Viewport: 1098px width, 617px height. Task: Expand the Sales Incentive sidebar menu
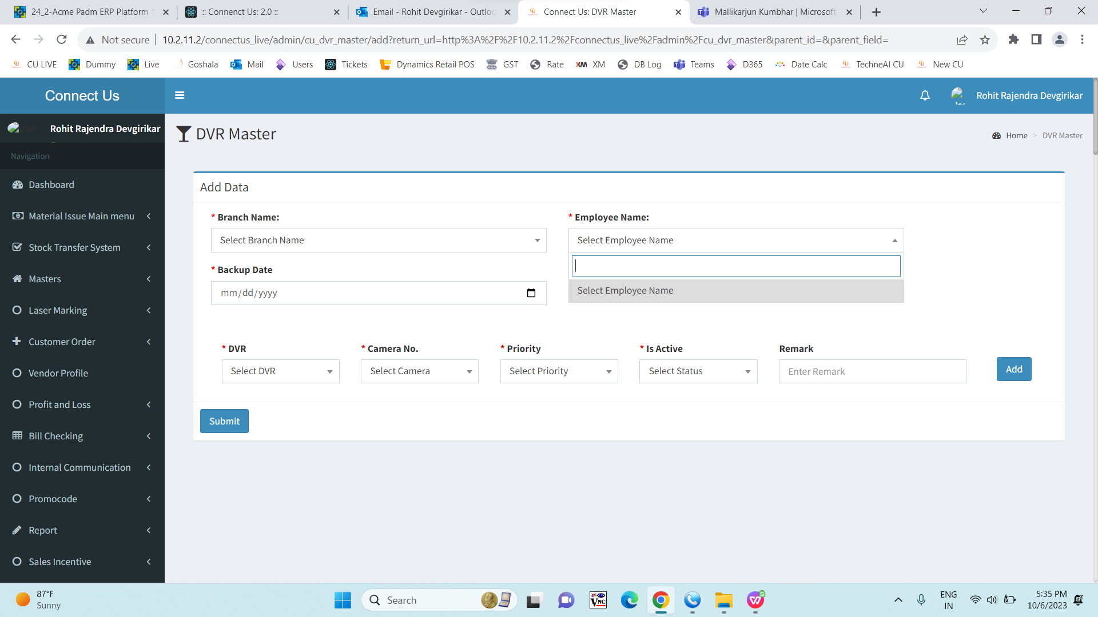pyautogui.click(x=82, y=562)
